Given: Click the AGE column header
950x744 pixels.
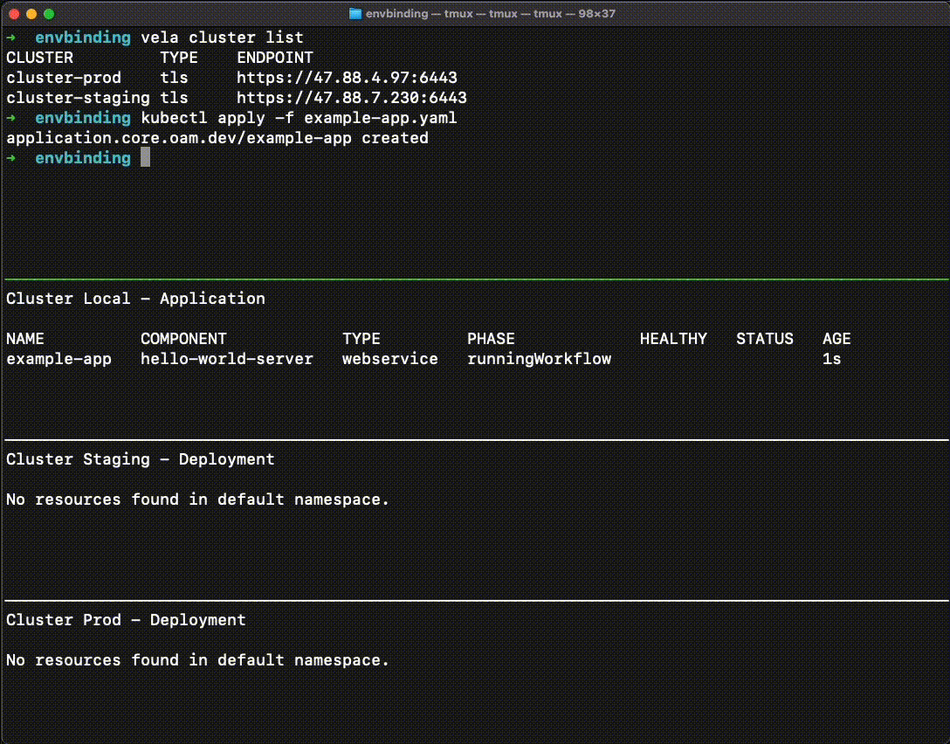Looking at the screenshot, I should pos(836,339).
